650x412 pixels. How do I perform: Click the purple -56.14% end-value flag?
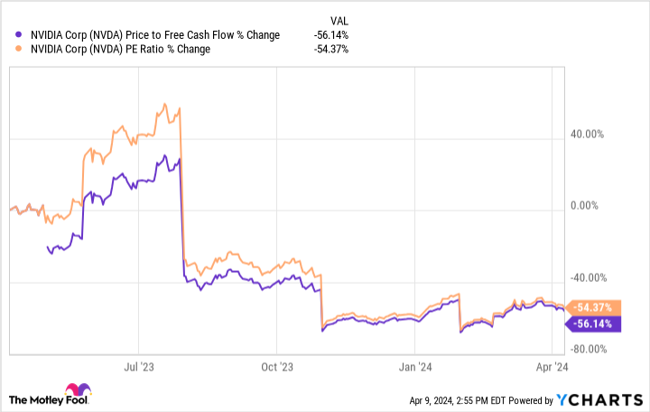click(597, 323)
